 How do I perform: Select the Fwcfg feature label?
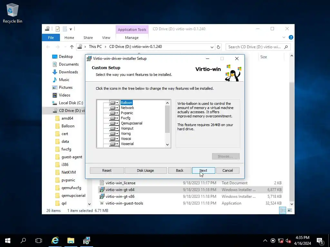[126, 118]
